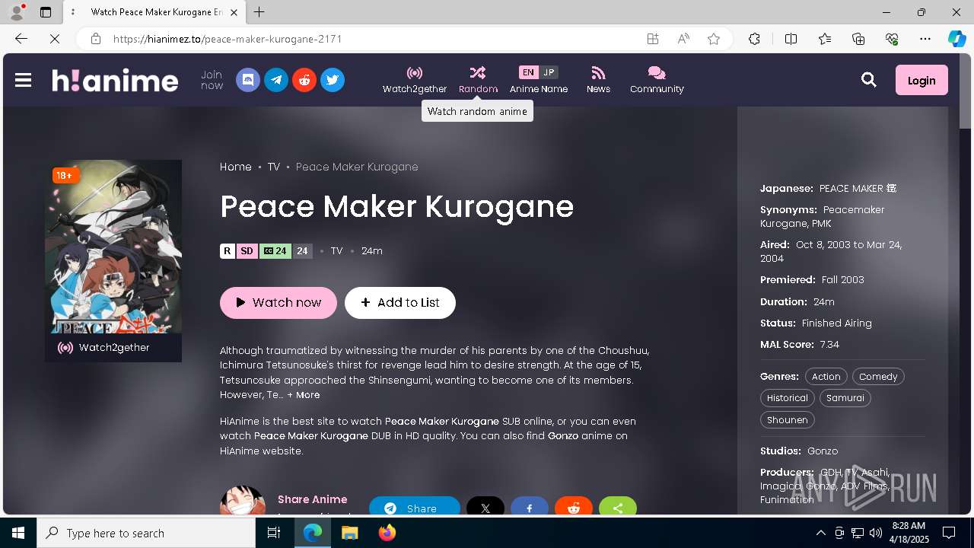Share anime on Facebook
The image size is (974, 548).
530,508
